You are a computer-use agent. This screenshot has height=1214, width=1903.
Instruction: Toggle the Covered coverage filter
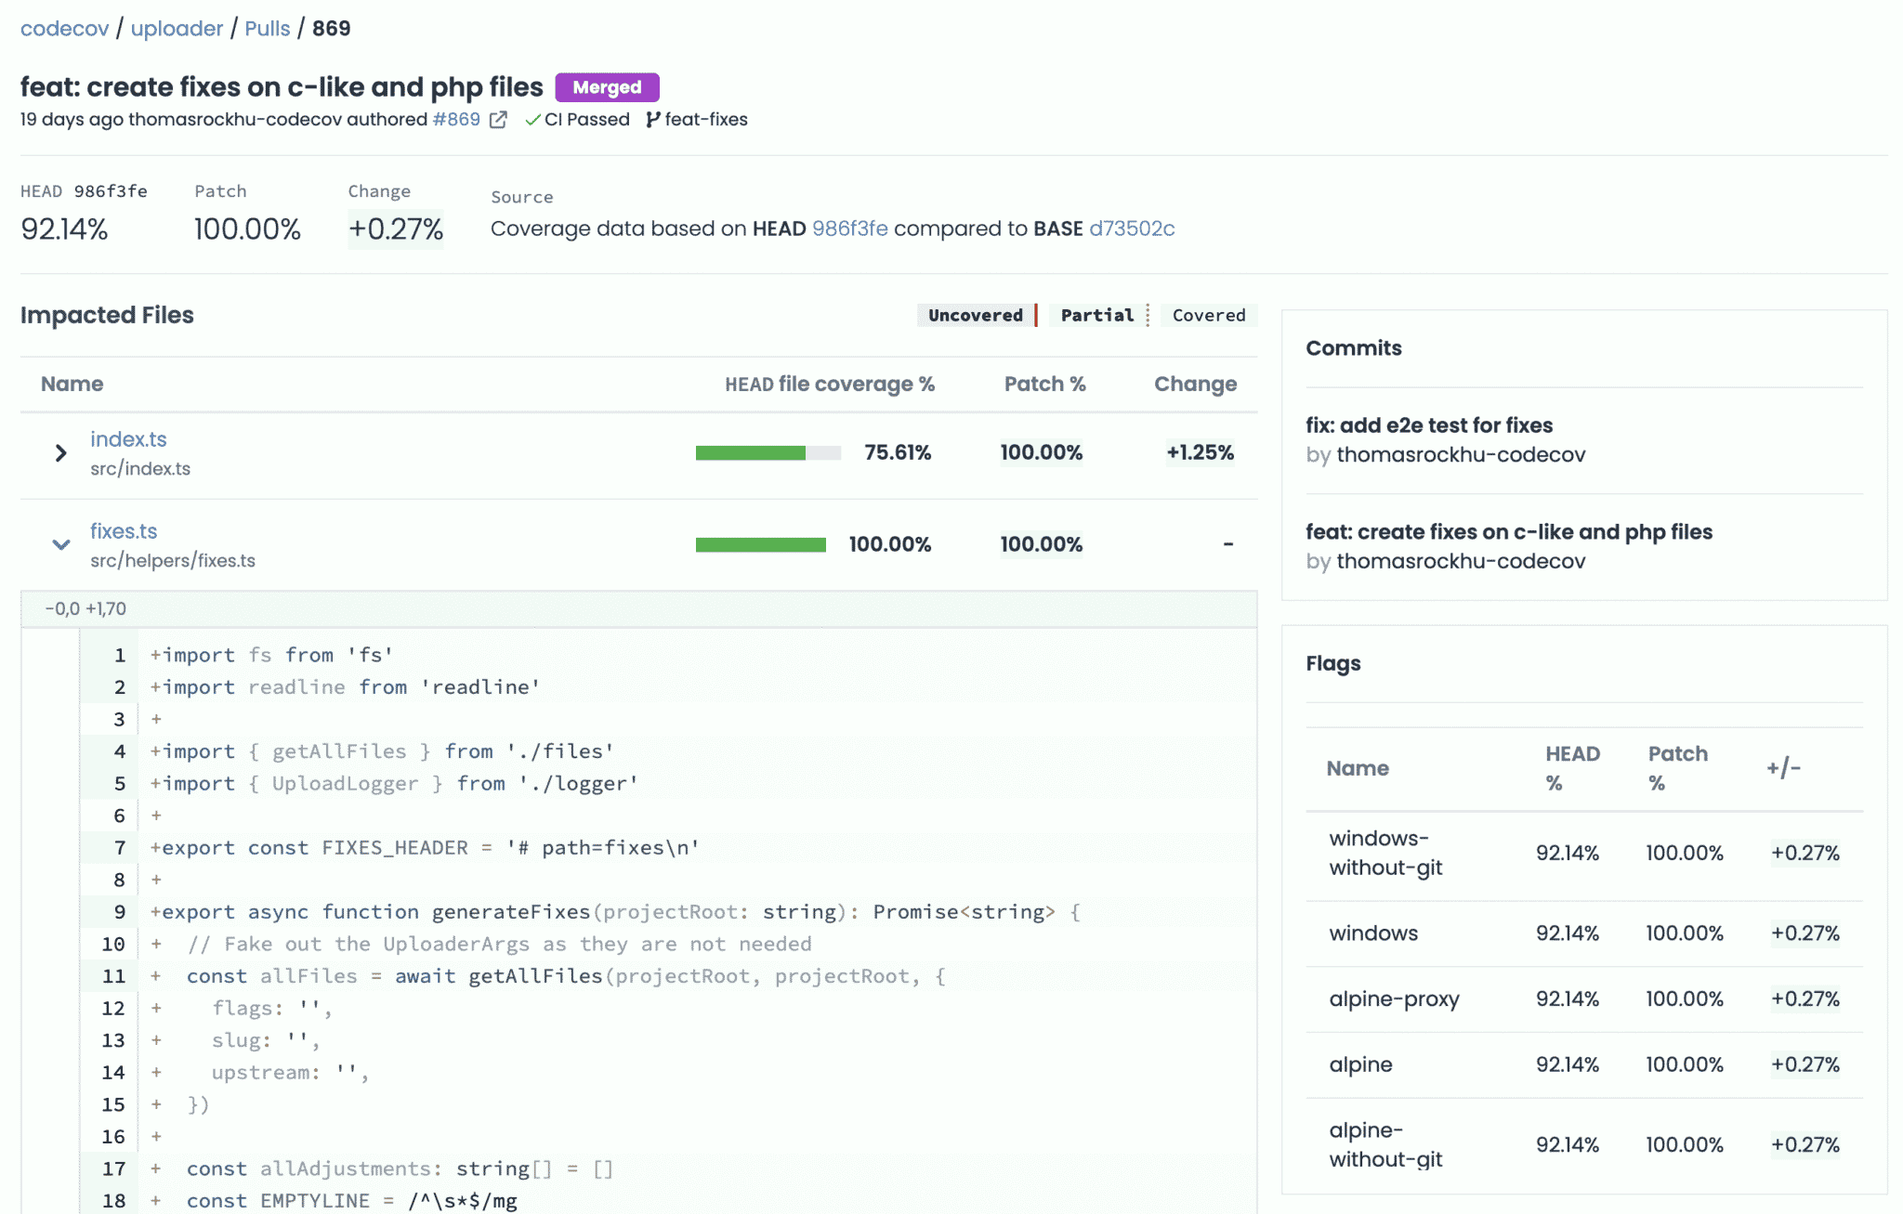pyautogui.click(x=1208, y=315)
